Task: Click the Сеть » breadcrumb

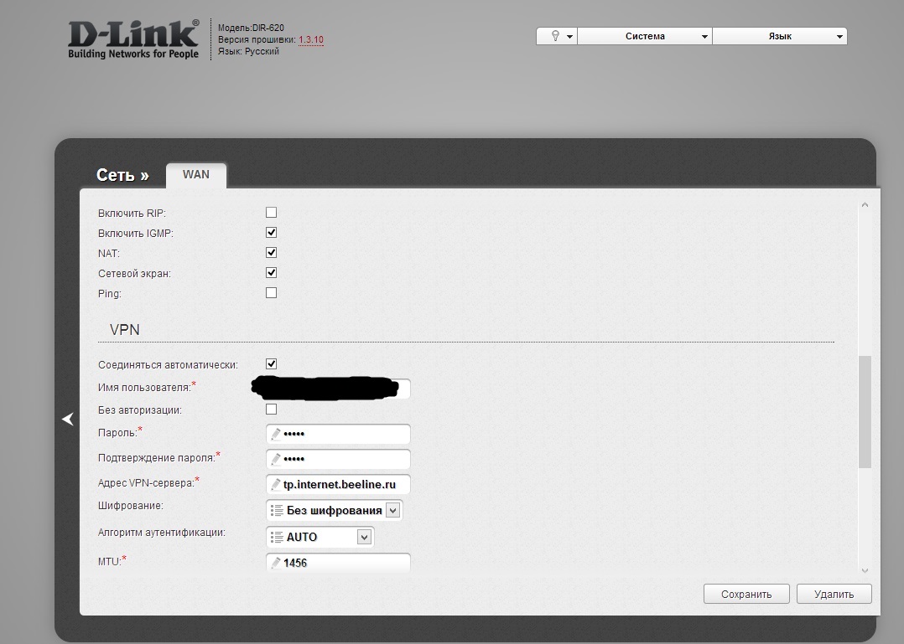Action: pyautogui.click(x=122, y=175)
